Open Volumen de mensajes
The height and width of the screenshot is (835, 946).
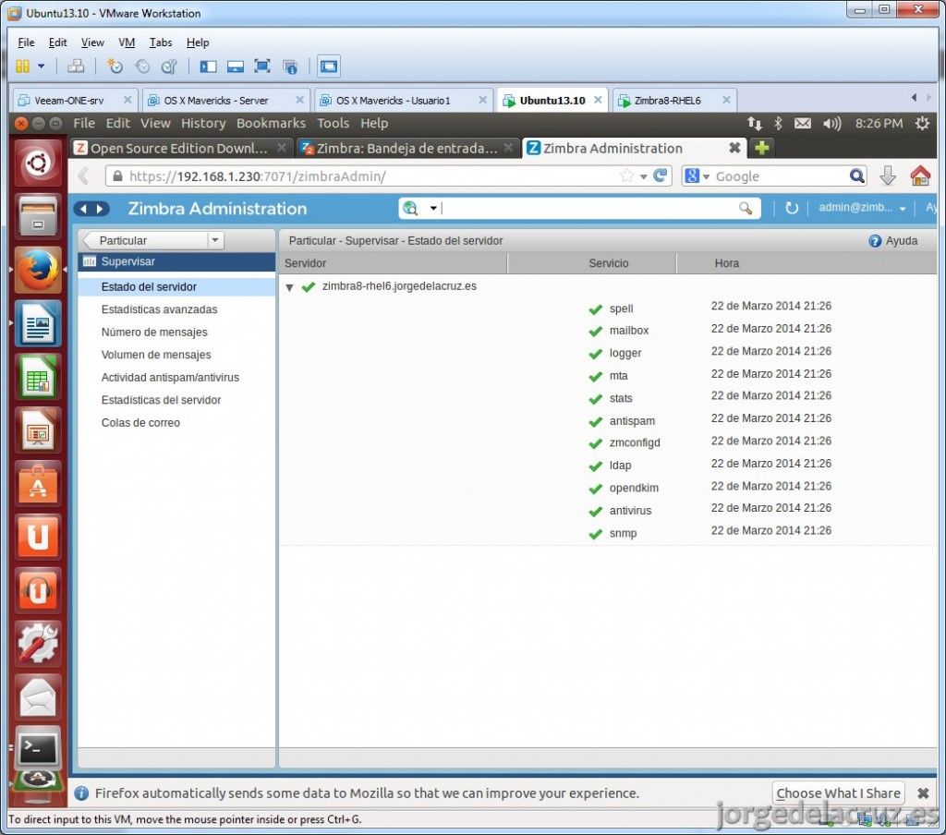tap(156, 355)
